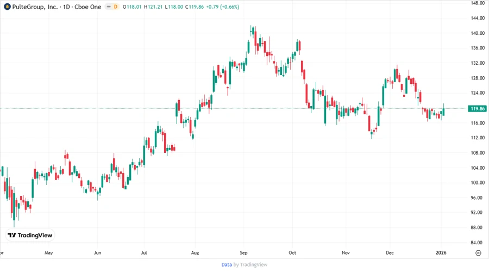Click the 'Aug' time axis label
Viewport: 489px width, 271px height.
coord(195,253)
